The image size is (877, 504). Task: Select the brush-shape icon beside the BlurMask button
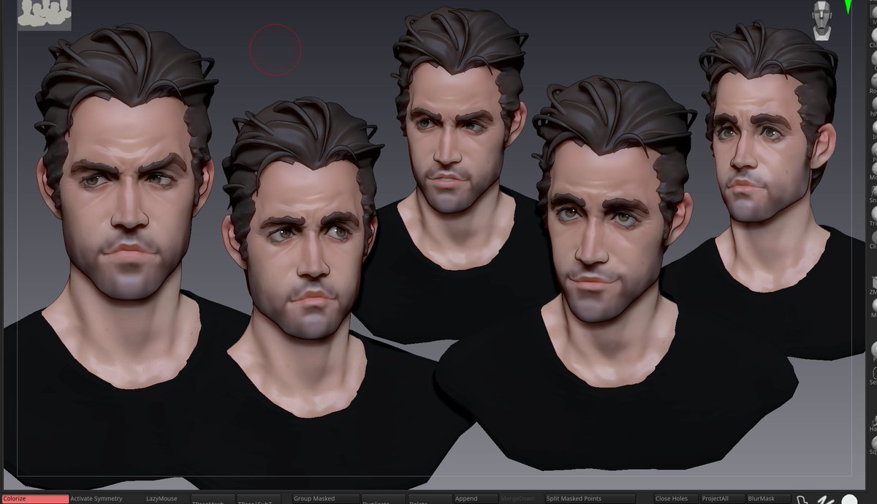(804, 500)
